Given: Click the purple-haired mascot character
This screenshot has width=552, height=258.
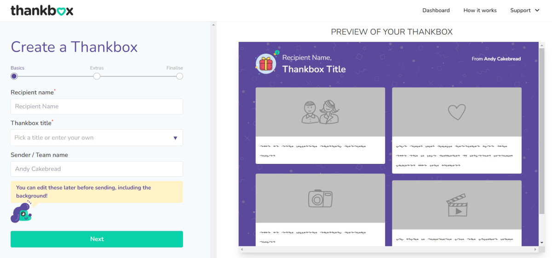Looking at the screenshot, I should click(x=21, y=213).
